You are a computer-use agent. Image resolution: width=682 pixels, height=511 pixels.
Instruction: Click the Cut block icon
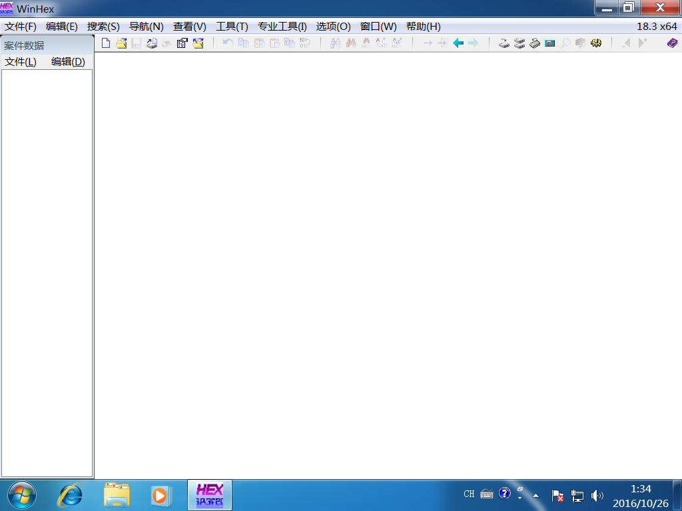[x=259, y=43]
